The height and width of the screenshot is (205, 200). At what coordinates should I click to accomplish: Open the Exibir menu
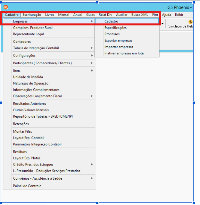(179, 15)
